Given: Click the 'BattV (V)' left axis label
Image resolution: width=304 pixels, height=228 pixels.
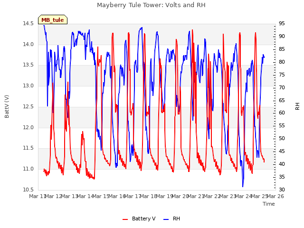Looking at the screenshot, I should (x=7, y=106).
